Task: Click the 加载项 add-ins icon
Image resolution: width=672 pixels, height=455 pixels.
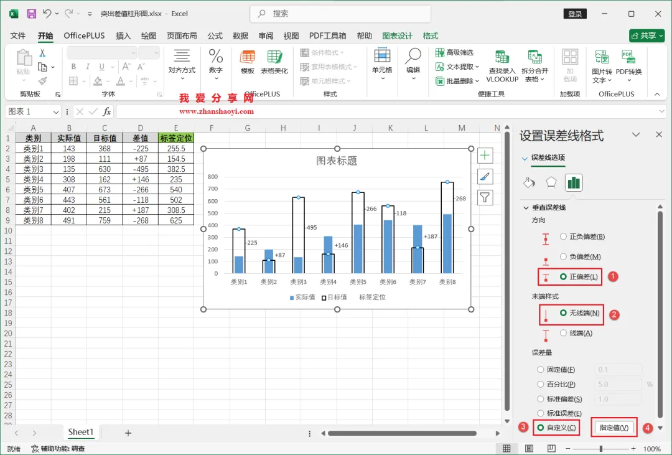Action: coord(570,65)
